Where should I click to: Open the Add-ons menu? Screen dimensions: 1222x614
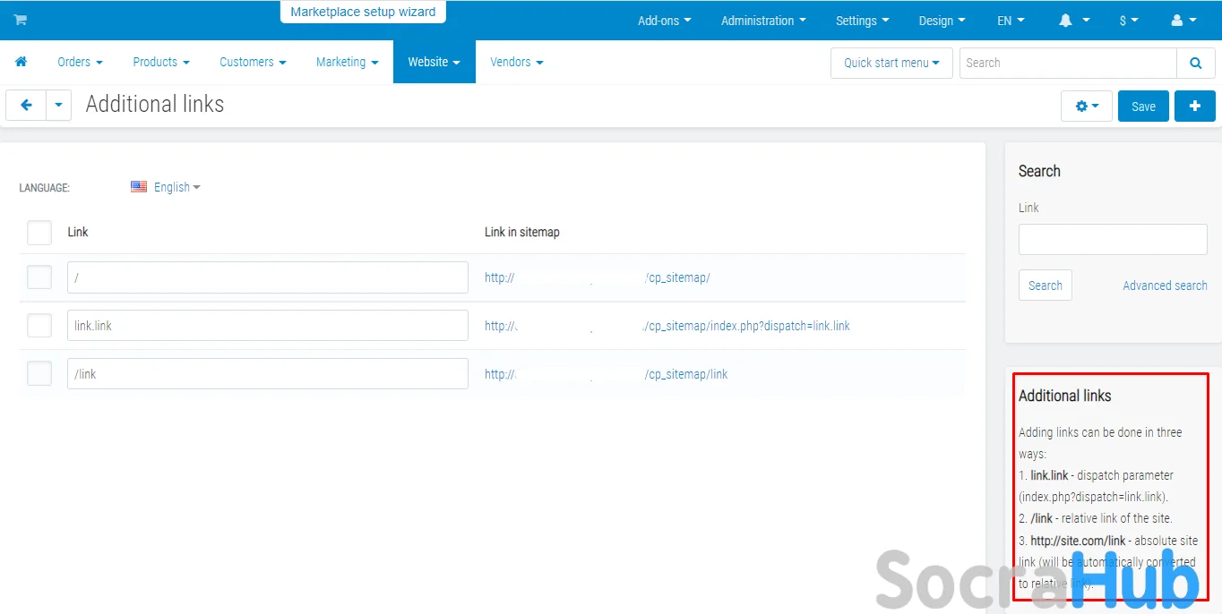[664, 21]
